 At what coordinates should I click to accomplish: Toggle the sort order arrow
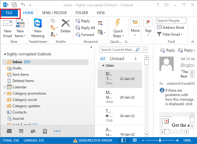click(136, 58)
